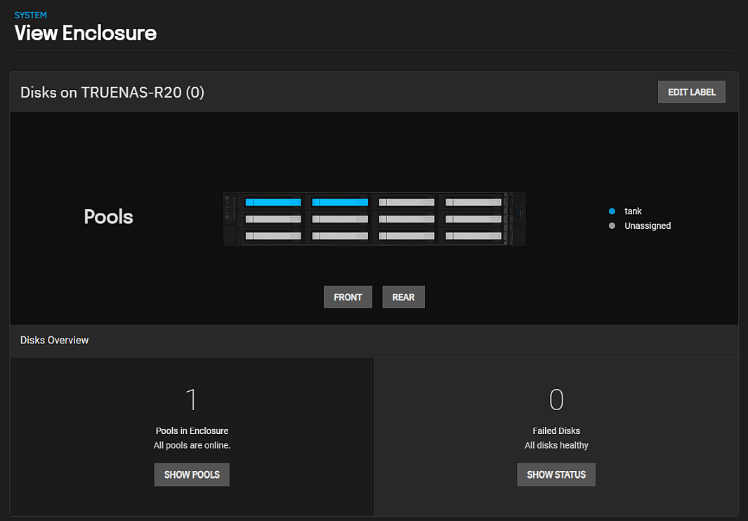Select the bottom-row second drive bay
Screen dimensions: 748x521
[x=340, y=236]
